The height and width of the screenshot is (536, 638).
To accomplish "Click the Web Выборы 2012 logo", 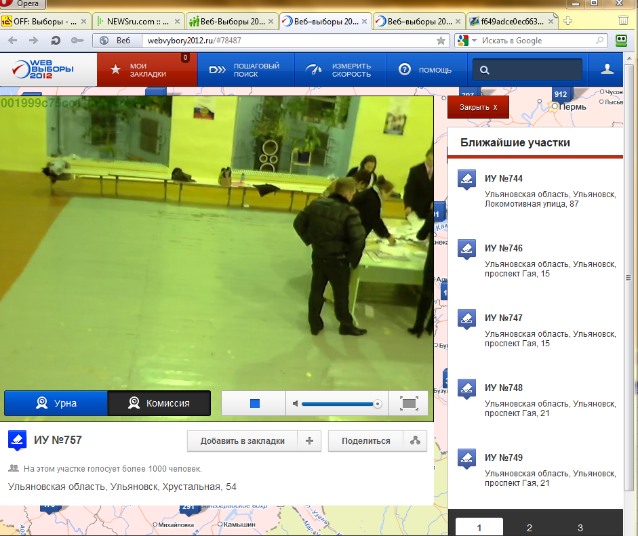I will coord(43,69).
